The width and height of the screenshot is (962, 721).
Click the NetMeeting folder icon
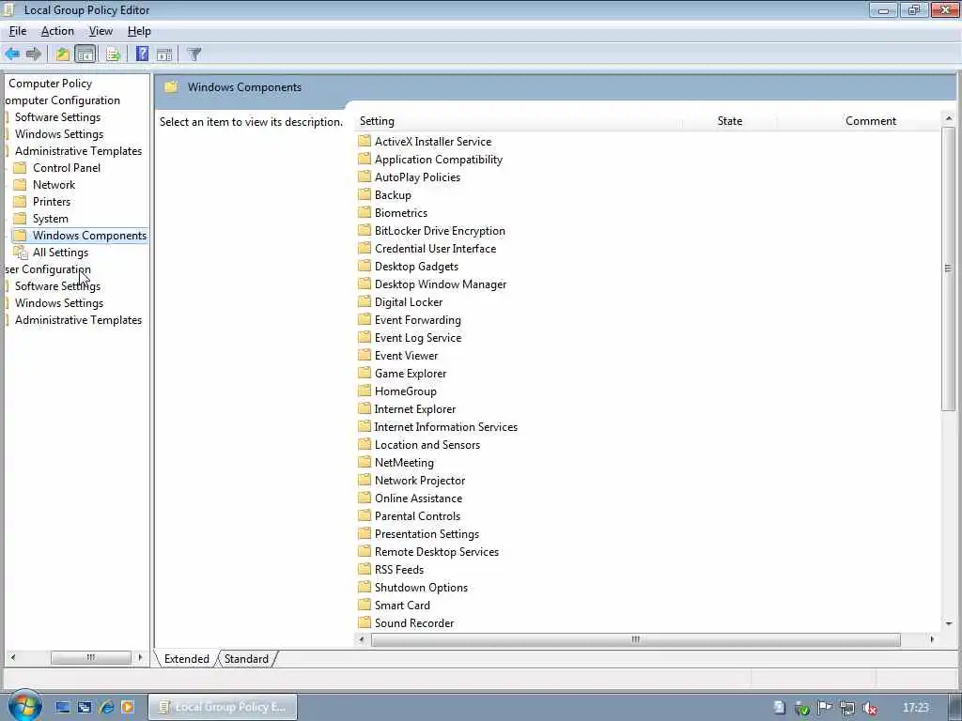365,462
